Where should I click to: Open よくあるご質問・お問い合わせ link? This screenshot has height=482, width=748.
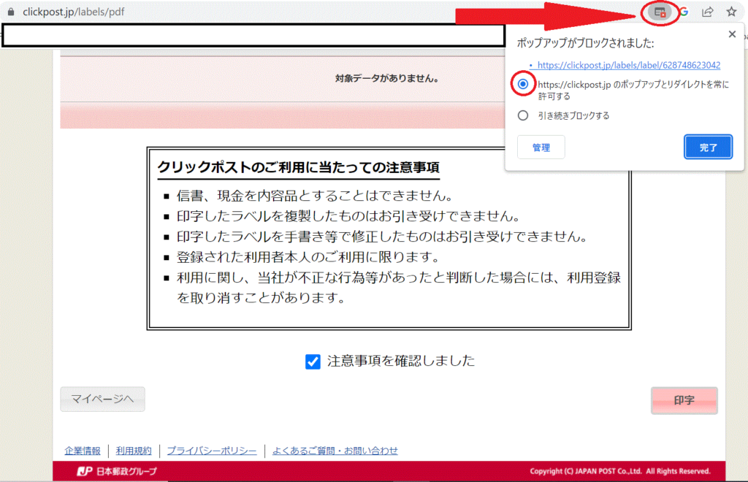(x=335, y=451)
